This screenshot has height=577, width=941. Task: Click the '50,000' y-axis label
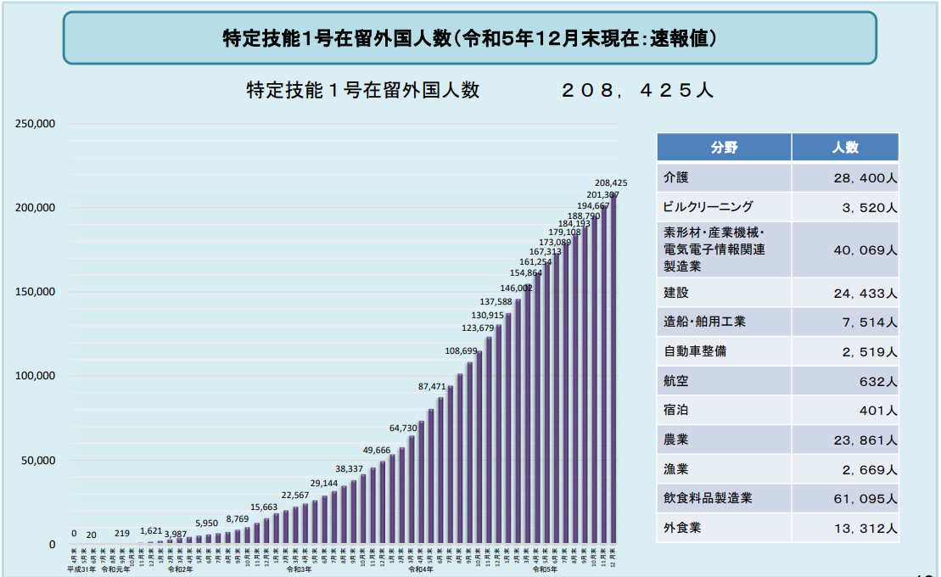click(38, 461)
